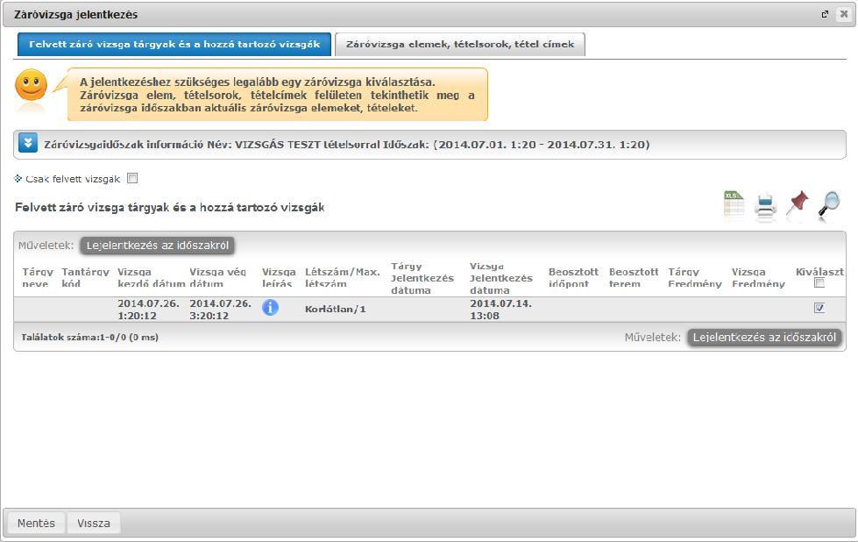Click top Lejelentkezés az időszakról button
Viewport: 858px width, 542px height.
click(158, 246)
